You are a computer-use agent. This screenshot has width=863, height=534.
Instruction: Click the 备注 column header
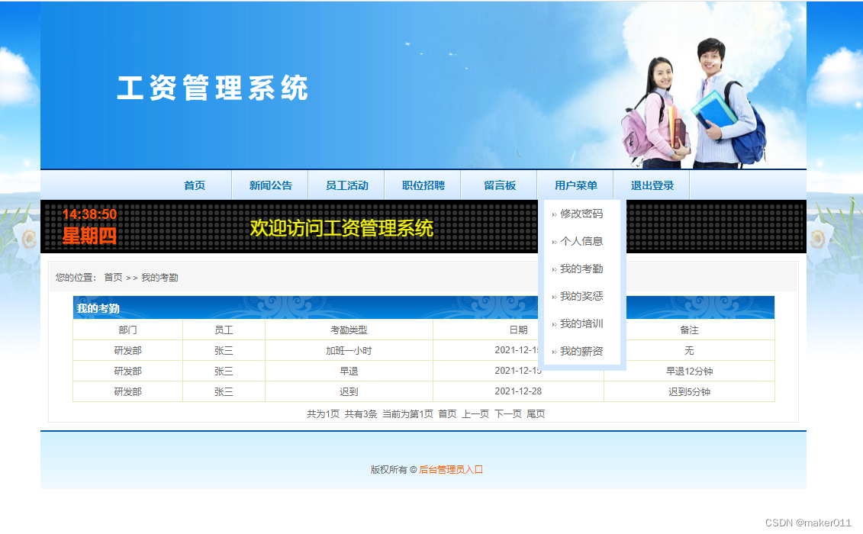coord(689,330)
